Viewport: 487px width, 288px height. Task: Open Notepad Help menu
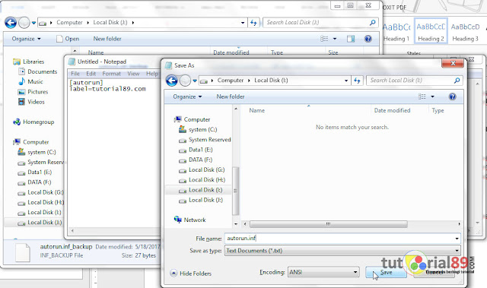(152, 74)
